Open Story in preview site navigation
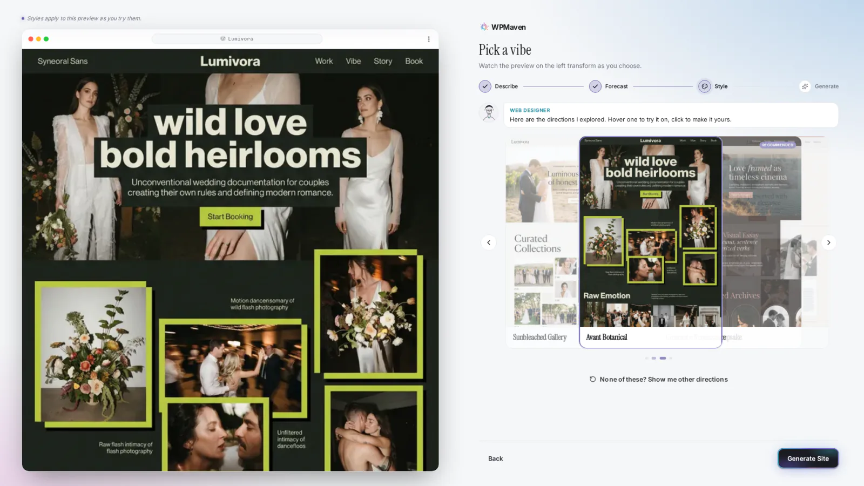The height and width of the screenshot is (486, 864). (383, 61)
